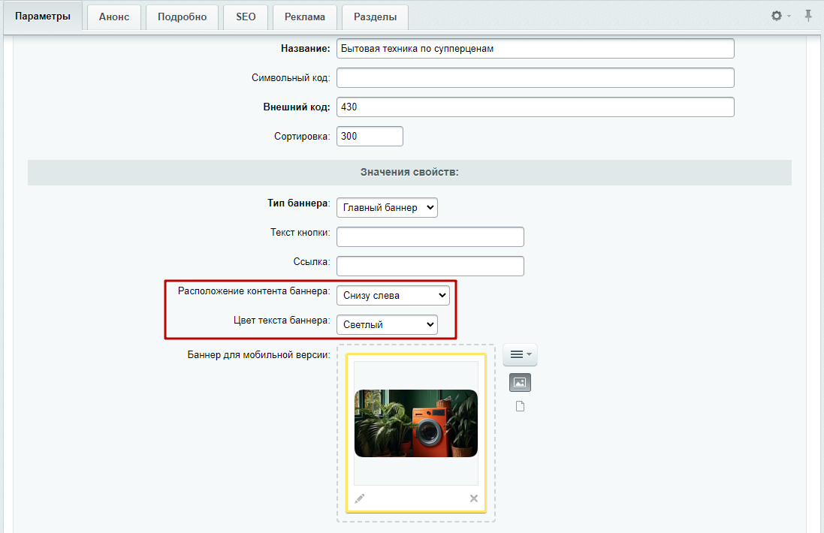
Task: Focus the Ссылка input field
Action: point(430,266)
